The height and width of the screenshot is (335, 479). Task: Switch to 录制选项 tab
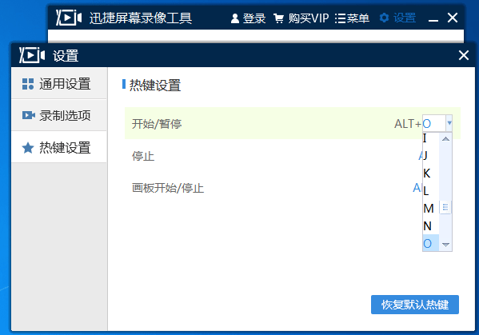coord(59,115)
